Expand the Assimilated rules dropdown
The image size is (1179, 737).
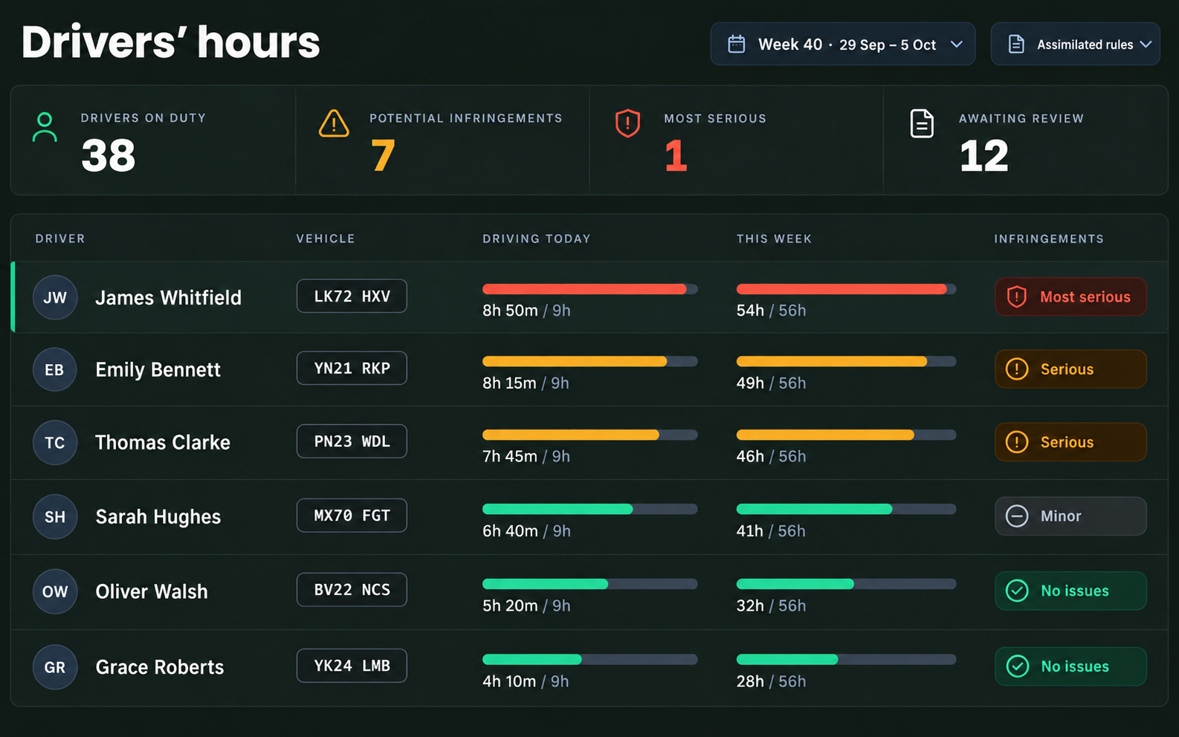coord(1075,44)
